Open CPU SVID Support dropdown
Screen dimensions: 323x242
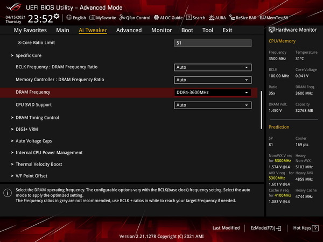[x=213, y=105]
